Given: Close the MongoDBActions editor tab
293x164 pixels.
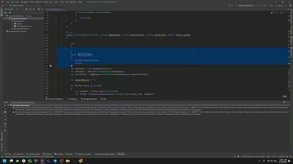Looking at the screenshot, I should [65, 9].
